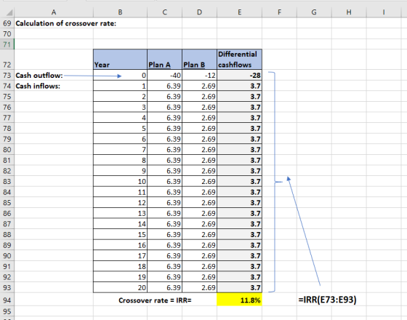
Task: Click the 'Cash inflows:' label cell
Action: point(54,86)
